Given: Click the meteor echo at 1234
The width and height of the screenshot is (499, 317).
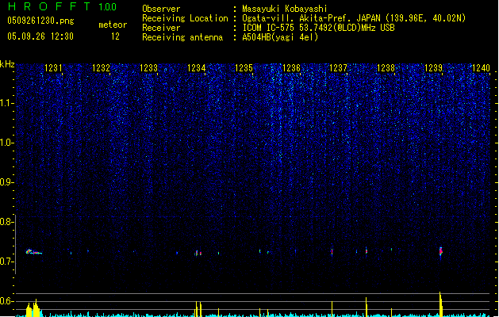Looking at the screenshot, I should (198, 253).
